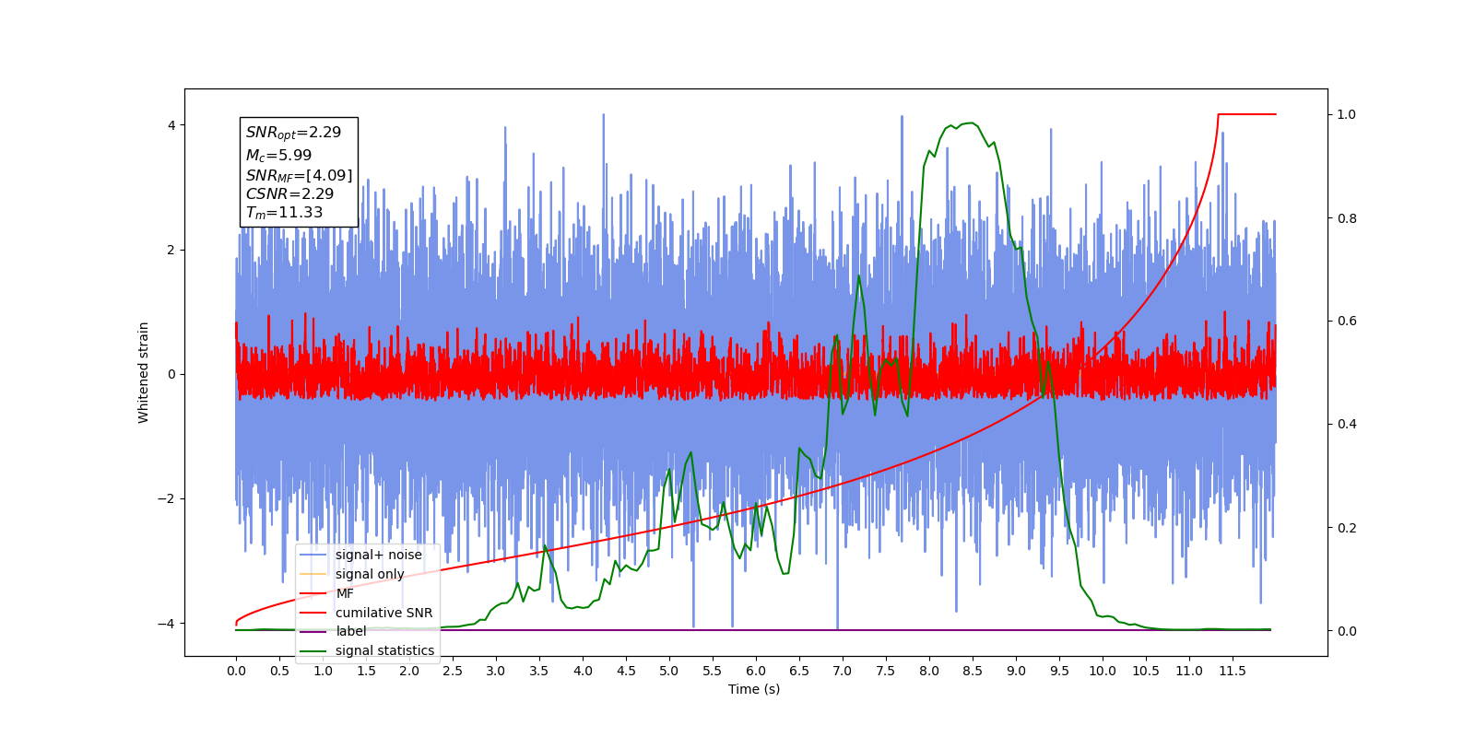Click the 1.0 tick on time axis

click(x=323, y=671)
